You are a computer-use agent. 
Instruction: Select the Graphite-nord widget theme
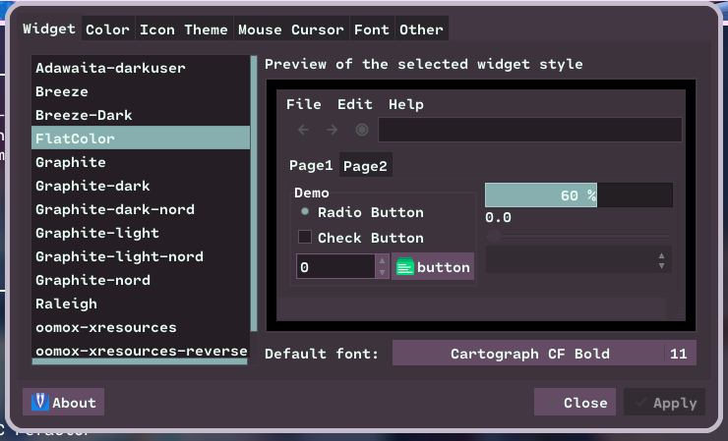(x=141, y=280)
